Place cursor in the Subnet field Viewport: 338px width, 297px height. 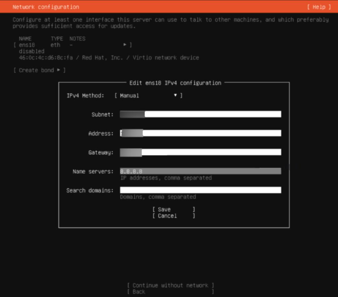pos(200,114)
